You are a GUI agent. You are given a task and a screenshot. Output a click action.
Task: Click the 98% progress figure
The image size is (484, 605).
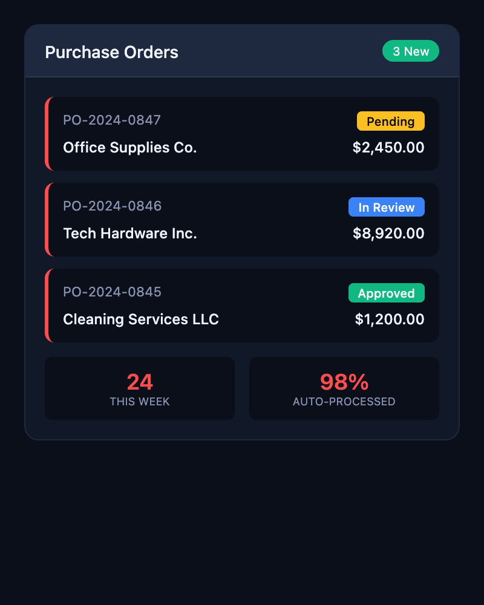coord(344,381)
